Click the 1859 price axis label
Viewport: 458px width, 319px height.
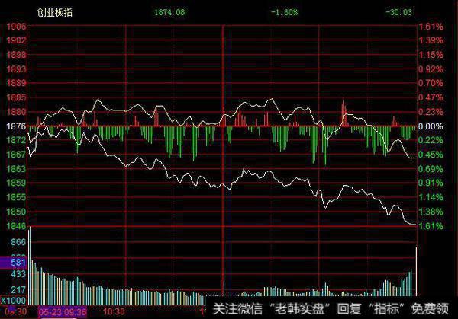(16, 183)
